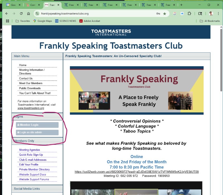The height and width of the screenshot is (195, 223).
Task: Click Login as site admin button
Action: point(37,132)
